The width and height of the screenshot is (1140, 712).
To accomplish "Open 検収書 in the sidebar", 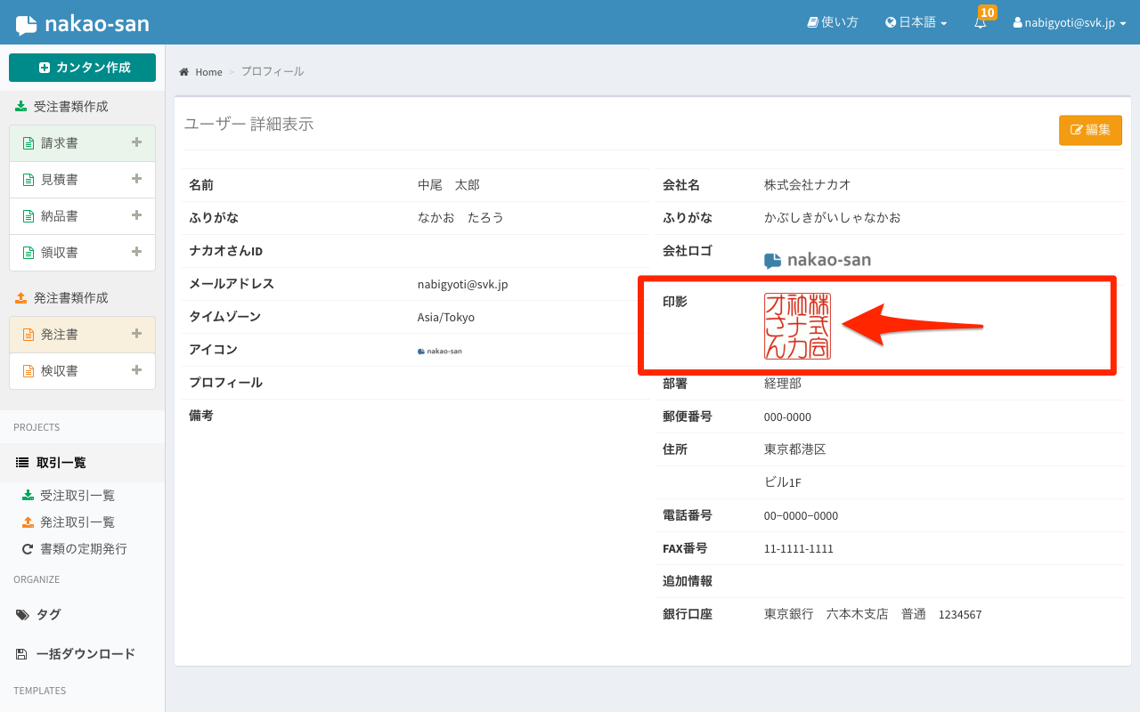I will pyautogui.click(x=59, y=371).
